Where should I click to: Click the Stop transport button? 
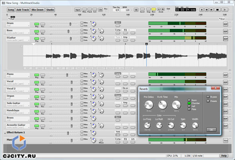coord(217,10)
